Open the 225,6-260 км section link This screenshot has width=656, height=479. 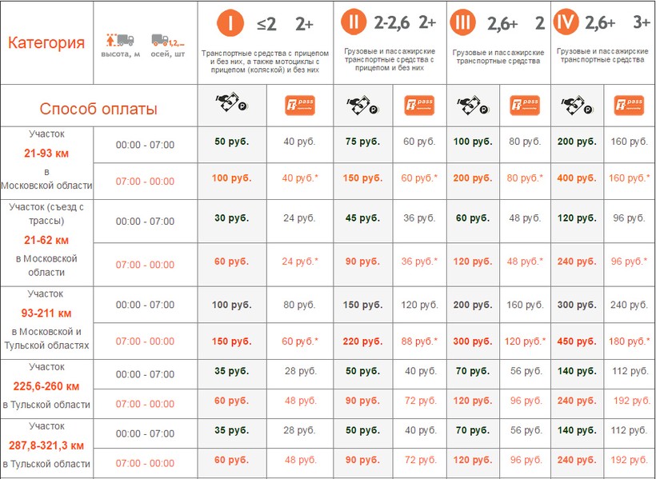[46, 386]
